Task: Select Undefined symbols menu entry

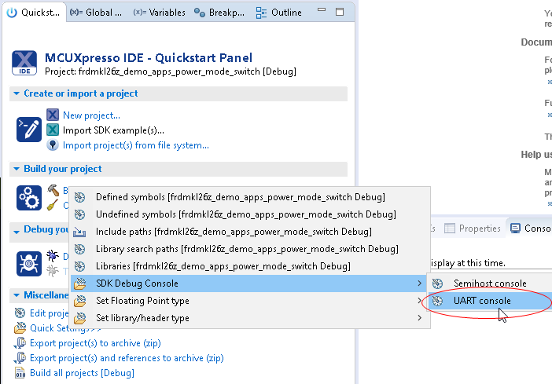Action: [x=250, y=214]
